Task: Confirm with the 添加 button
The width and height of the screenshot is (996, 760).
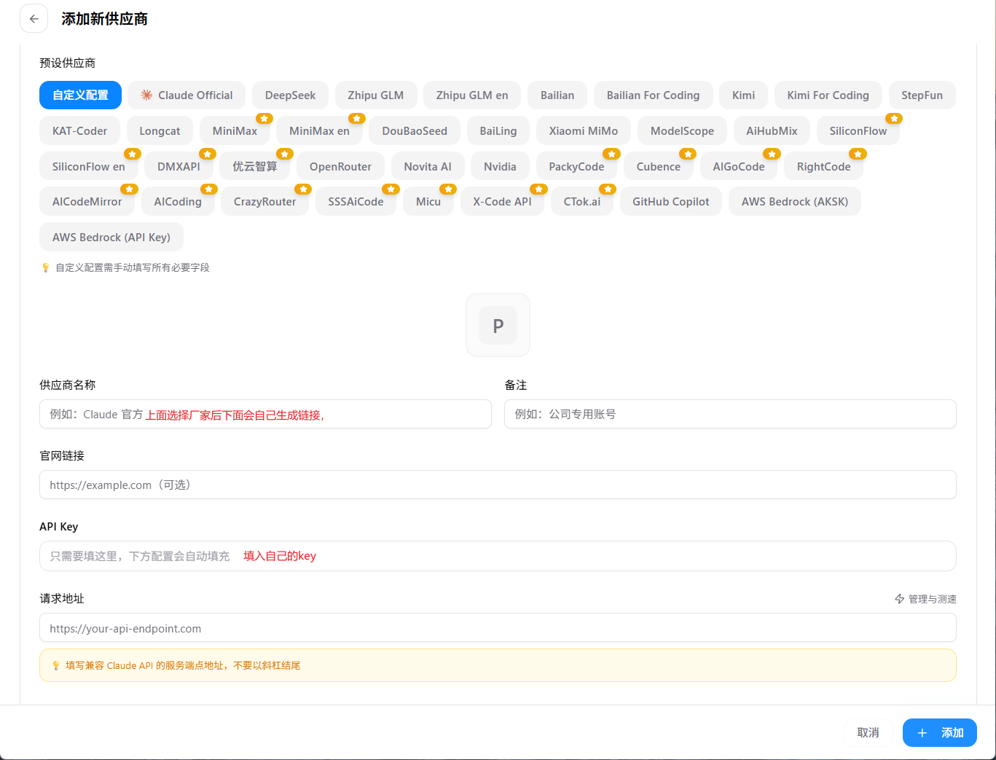Action: tap(939, 733)
